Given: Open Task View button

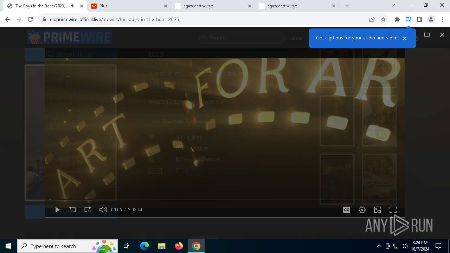Looking at the screenshot, I should pos(127,246).
